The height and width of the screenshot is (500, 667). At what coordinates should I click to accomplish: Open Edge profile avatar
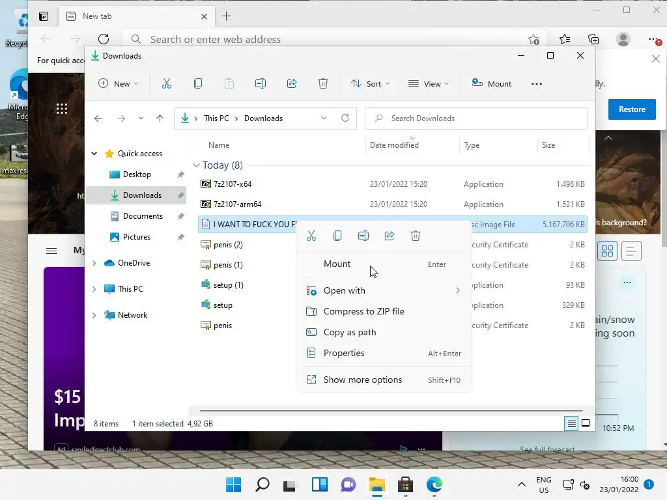point(623,39)
